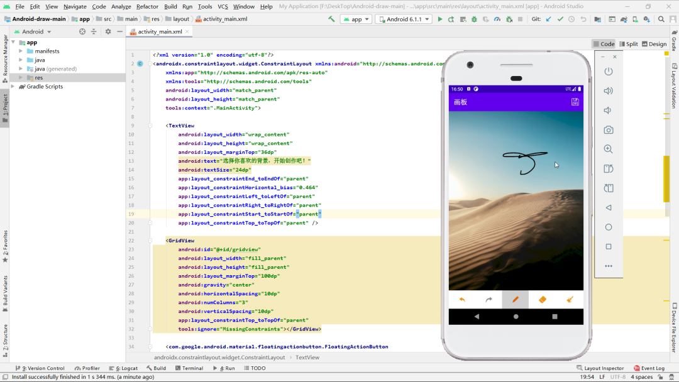
Task: Show Git history clock icon
Action: pyautogui.click(x=571, y=19)
